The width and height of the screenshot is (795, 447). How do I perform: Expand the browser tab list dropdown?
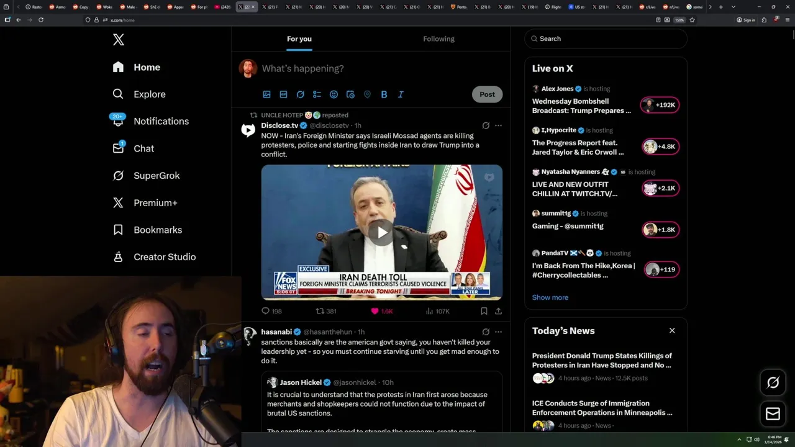[734, 7]
